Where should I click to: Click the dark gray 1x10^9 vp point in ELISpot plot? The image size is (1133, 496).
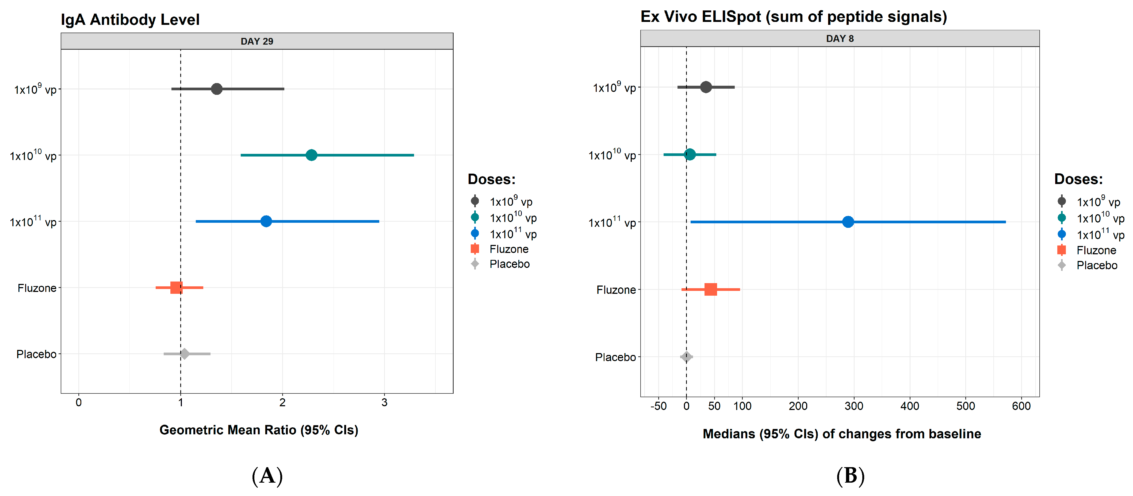[706, 87]
